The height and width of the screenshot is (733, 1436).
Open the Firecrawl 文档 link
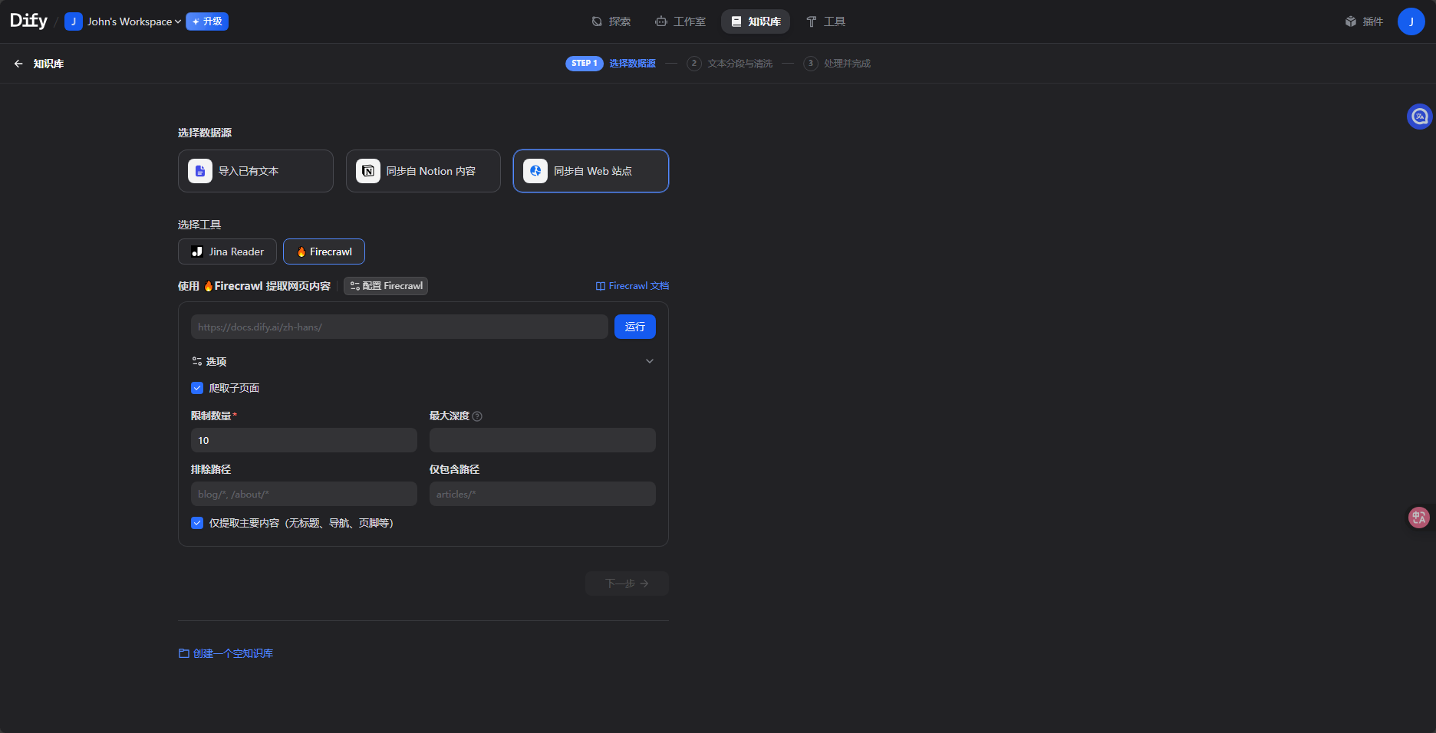pos(632,286)
